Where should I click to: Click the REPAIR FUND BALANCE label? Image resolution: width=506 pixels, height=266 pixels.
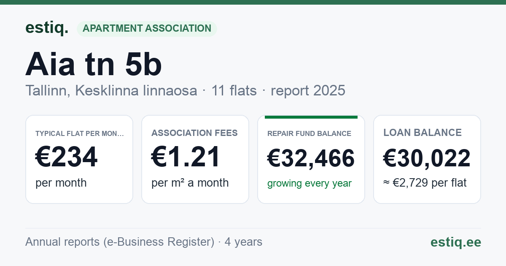pyautogui.click(x=309, y=133)
